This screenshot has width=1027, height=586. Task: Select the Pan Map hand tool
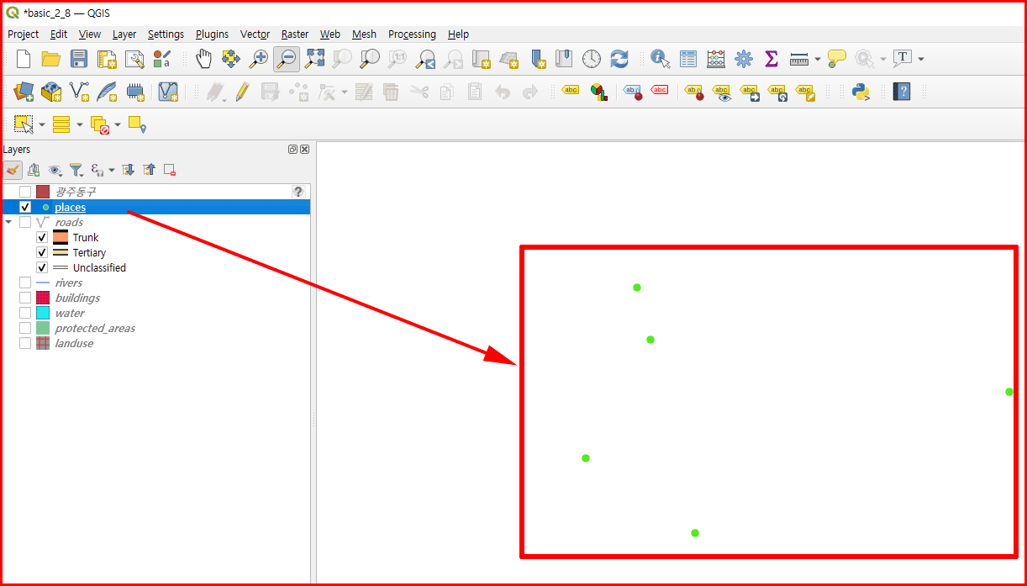(x=203, y=59)
